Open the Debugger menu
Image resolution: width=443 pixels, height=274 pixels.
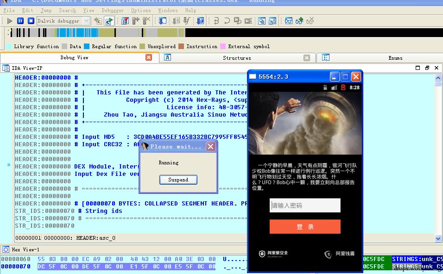pyautogui.click(x=113, y=11)
